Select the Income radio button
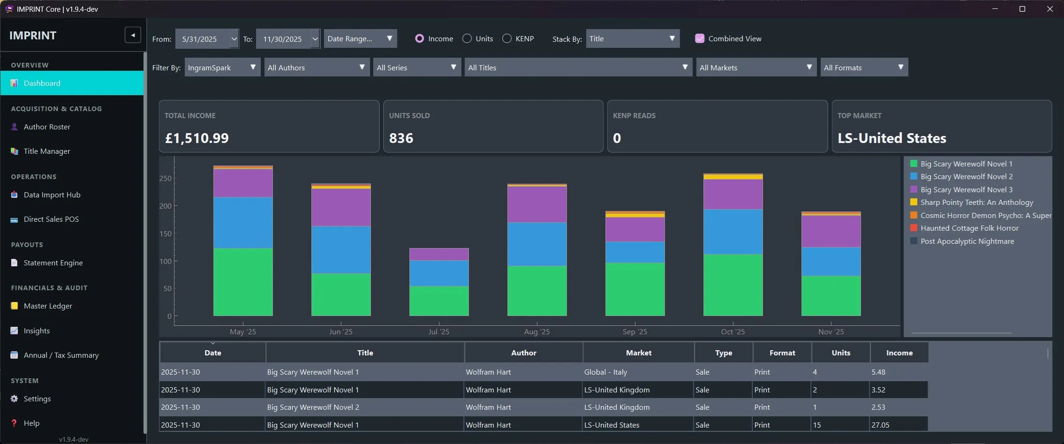Screen dimensions: 1064x444 tap(420, 38)
